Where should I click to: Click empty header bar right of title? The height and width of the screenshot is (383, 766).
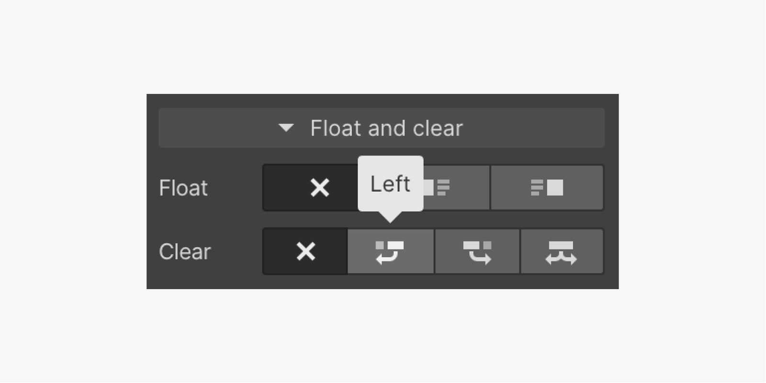[x=536, y=128]
